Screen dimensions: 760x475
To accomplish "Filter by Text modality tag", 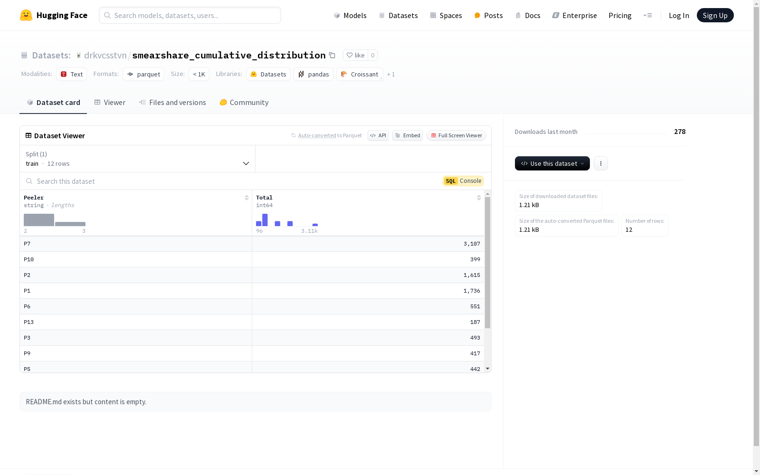I will click(71, 74).
